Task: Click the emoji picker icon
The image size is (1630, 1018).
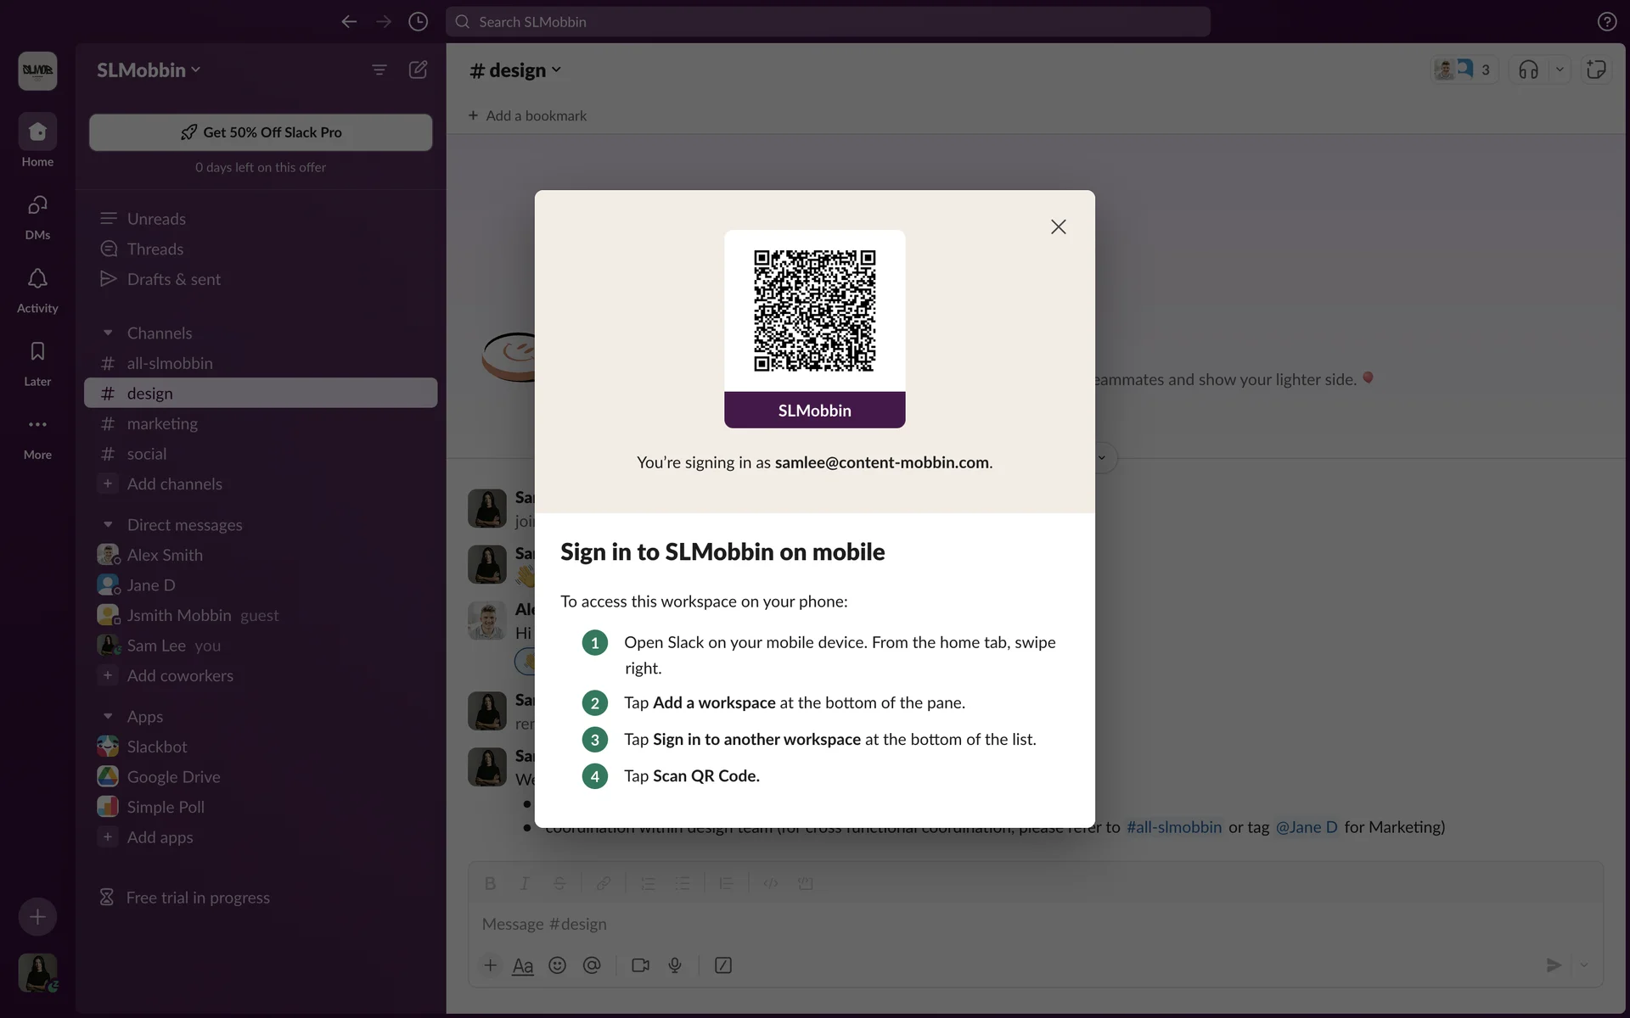Action: click(x=557, y=965)
